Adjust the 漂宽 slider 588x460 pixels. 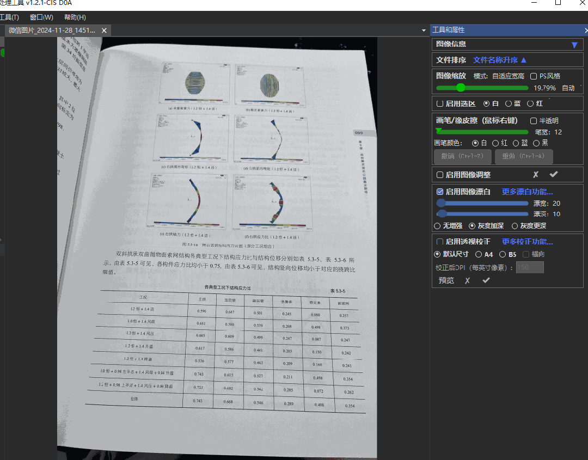click(x=482, y=203)
